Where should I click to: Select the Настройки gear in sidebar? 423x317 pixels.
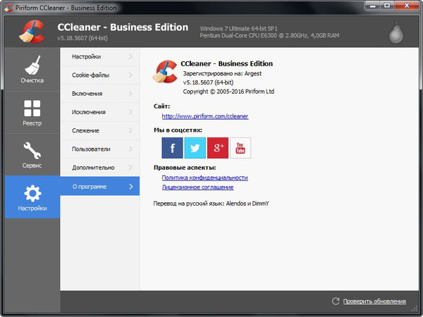coord(32,197)
